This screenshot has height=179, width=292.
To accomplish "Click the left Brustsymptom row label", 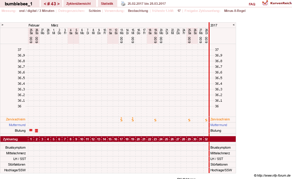I will (15, 147).
